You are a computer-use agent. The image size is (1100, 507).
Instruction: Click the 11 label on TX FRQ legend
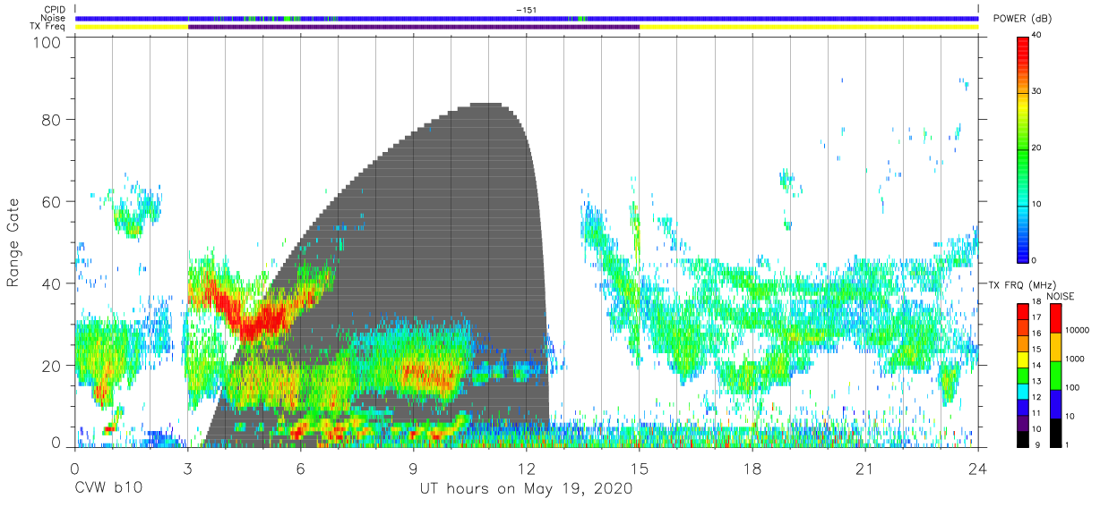click(1036, 413)
